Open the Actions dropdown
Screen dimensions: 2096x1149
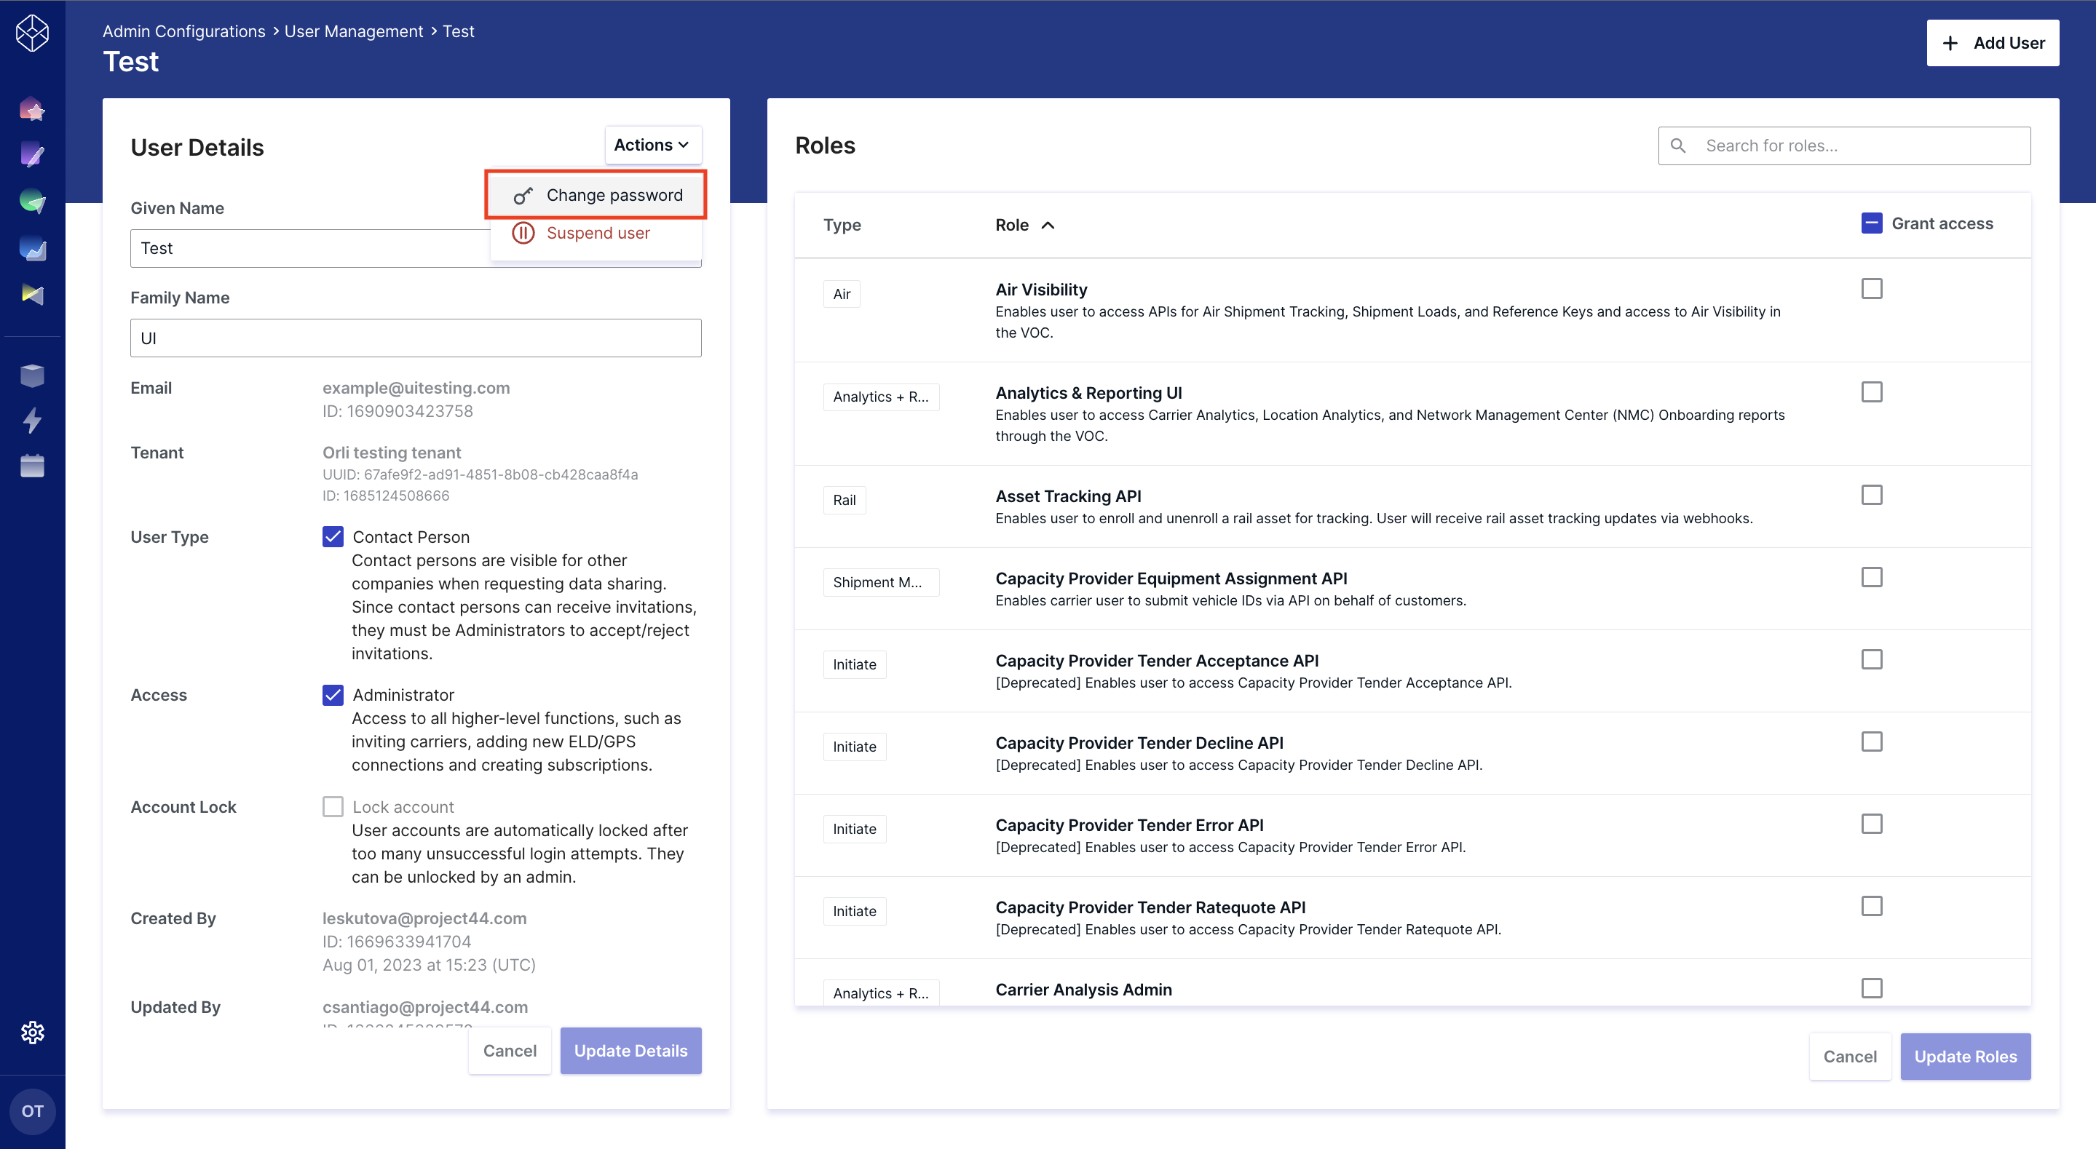tap(652, 145)
